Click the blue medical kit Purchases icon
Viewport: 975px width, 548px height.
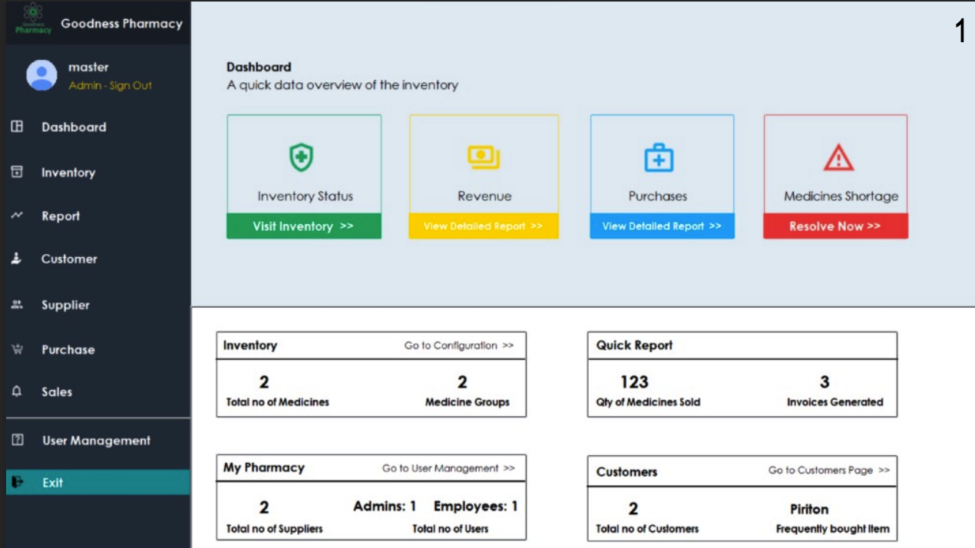click(x=659, y=157)
